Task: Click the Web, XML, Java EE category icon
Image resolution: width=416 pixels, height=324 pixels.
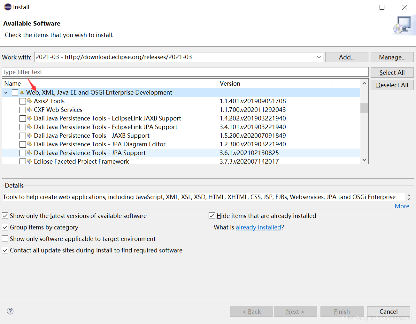Action: coord(22,92)
